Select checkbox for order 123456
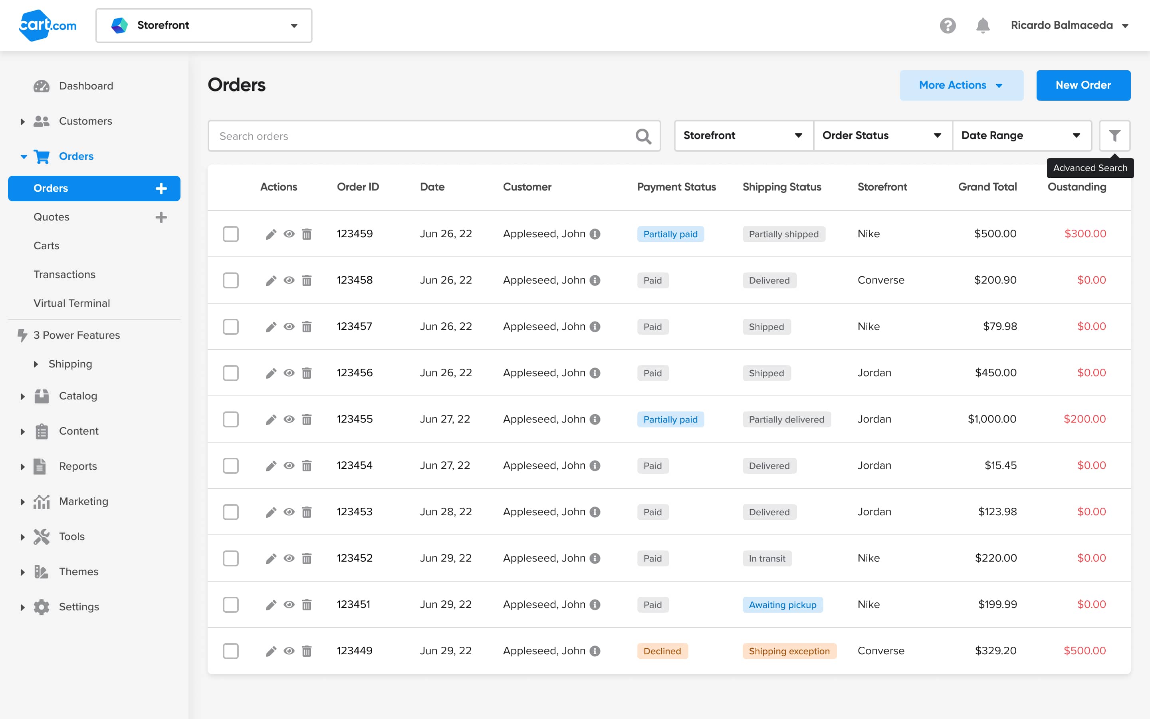The image size is (1150, 719). click(230, 373)
